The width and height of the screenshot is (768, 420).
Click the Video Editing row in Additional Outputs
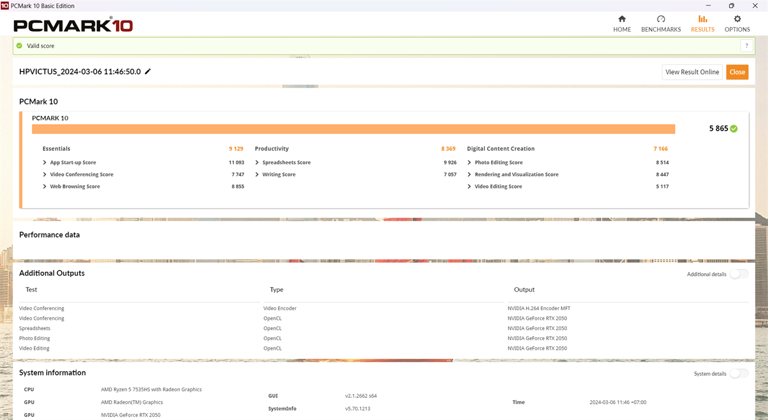click(384, 349)
